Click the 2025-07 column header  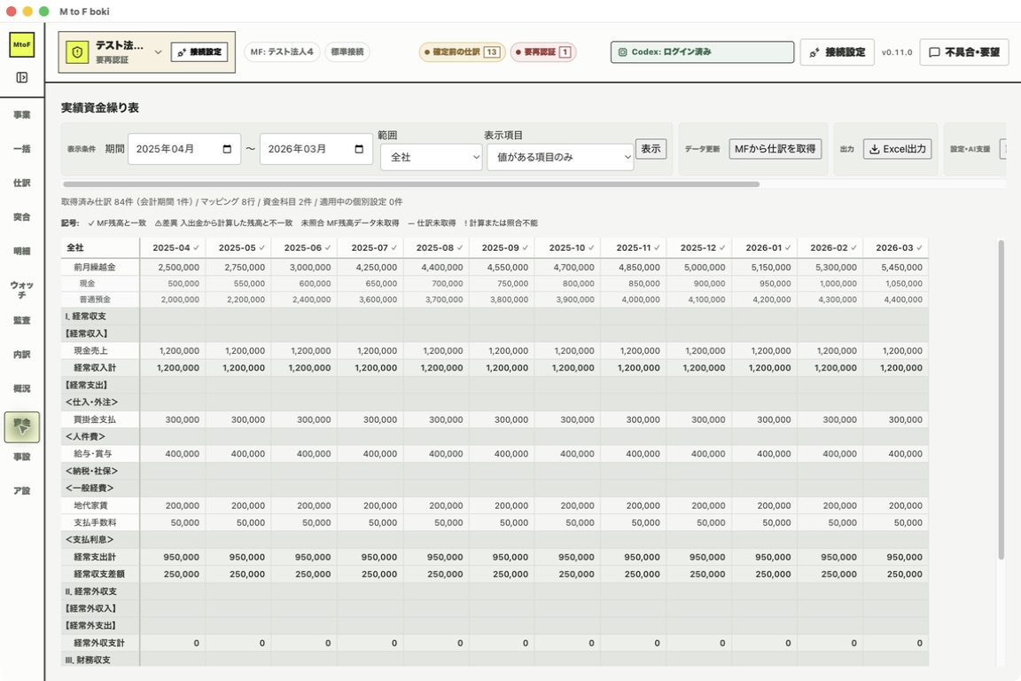(370, 247)
